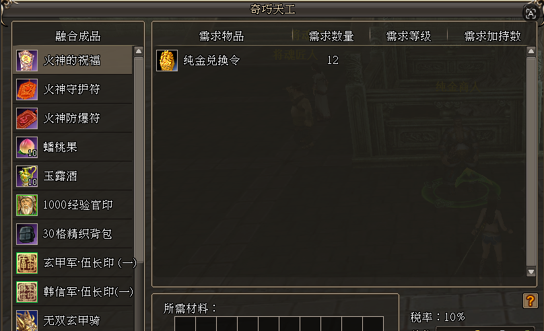Select the 蟠桃果 peach icon
This screenshot has height=331, width=544.
tap(27, 147)
